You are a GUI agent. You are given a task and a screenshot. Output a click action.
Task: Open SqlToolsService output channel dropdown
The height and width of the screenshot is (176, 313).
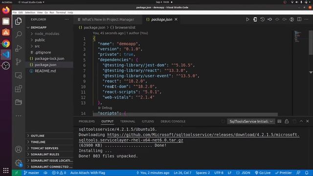click(x=251, y=121)
